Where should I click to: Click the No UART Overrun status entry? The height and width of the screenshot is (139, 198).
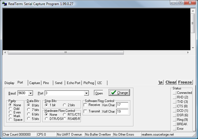(x=70, y=135)
